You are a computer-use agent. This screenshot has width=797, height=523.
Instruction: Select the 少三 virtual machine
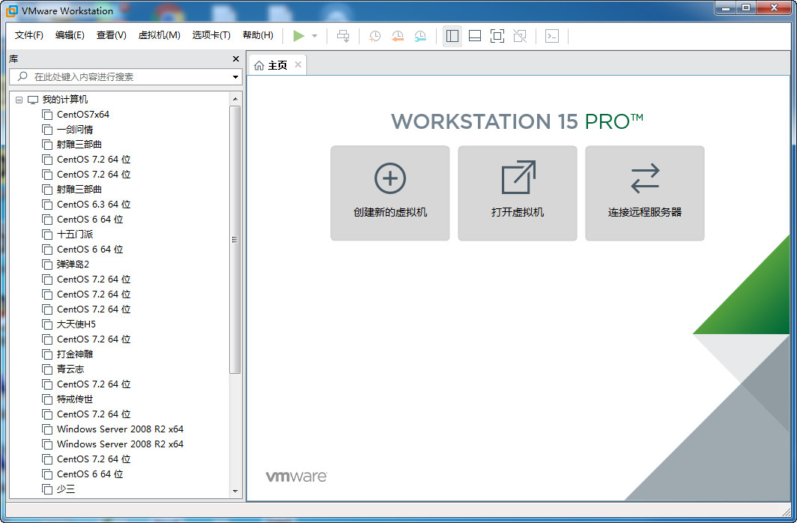[66, 489]
